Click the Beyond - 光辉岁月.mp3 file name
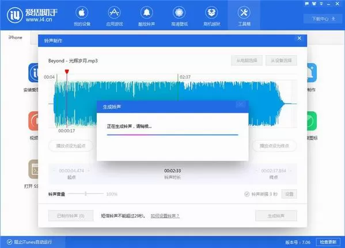The image size is (345, 248). [73, 60]
